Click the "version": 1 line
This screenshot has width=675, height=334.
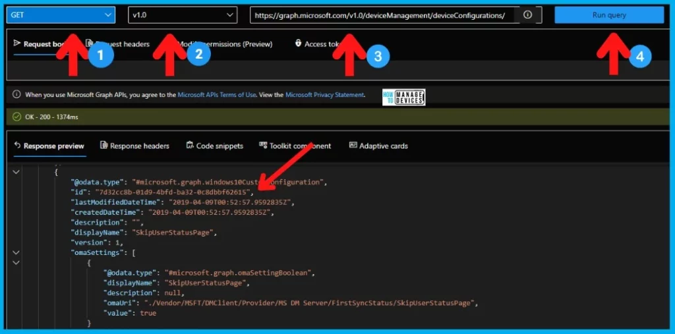point(96,242)
